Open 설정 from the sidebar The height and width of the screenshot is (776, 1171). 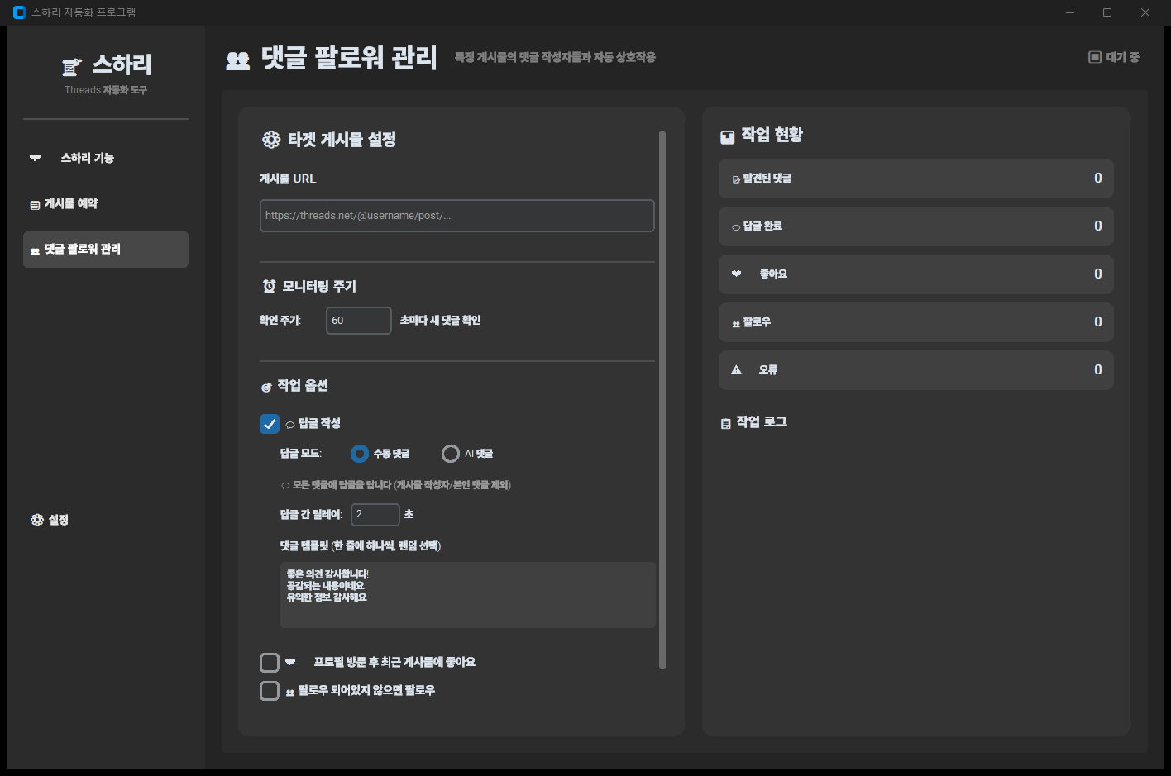[106, 520]
